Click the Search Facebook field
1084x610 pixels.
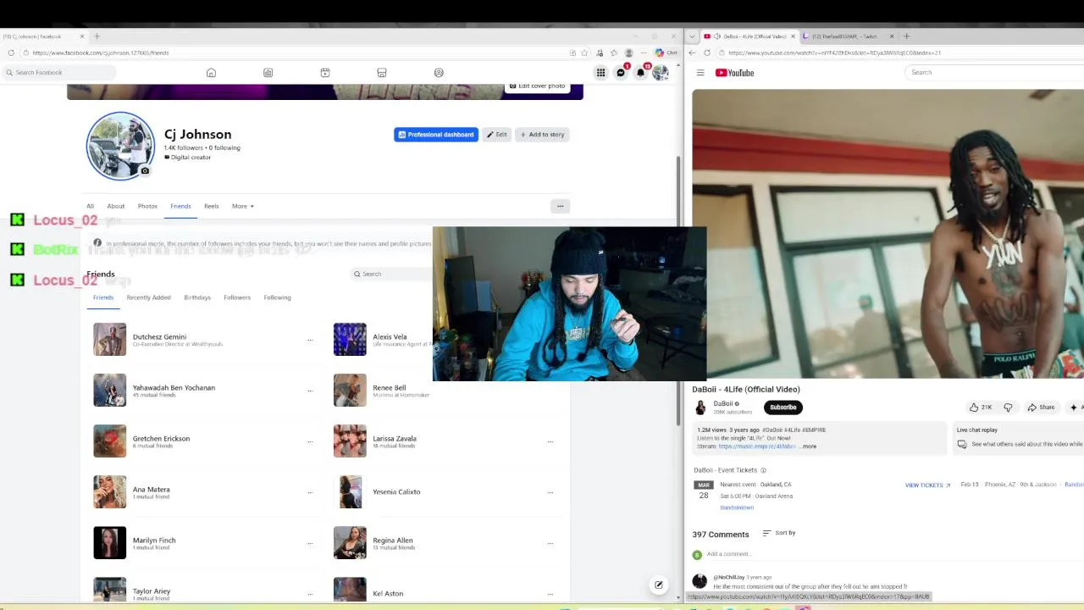pyautogui.click(x=59, y=73)
